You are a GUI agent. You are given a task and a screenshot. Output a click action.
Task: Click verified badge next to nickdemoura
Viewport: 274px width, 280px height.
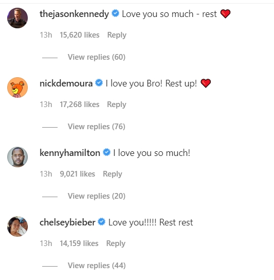click(99, 83)
